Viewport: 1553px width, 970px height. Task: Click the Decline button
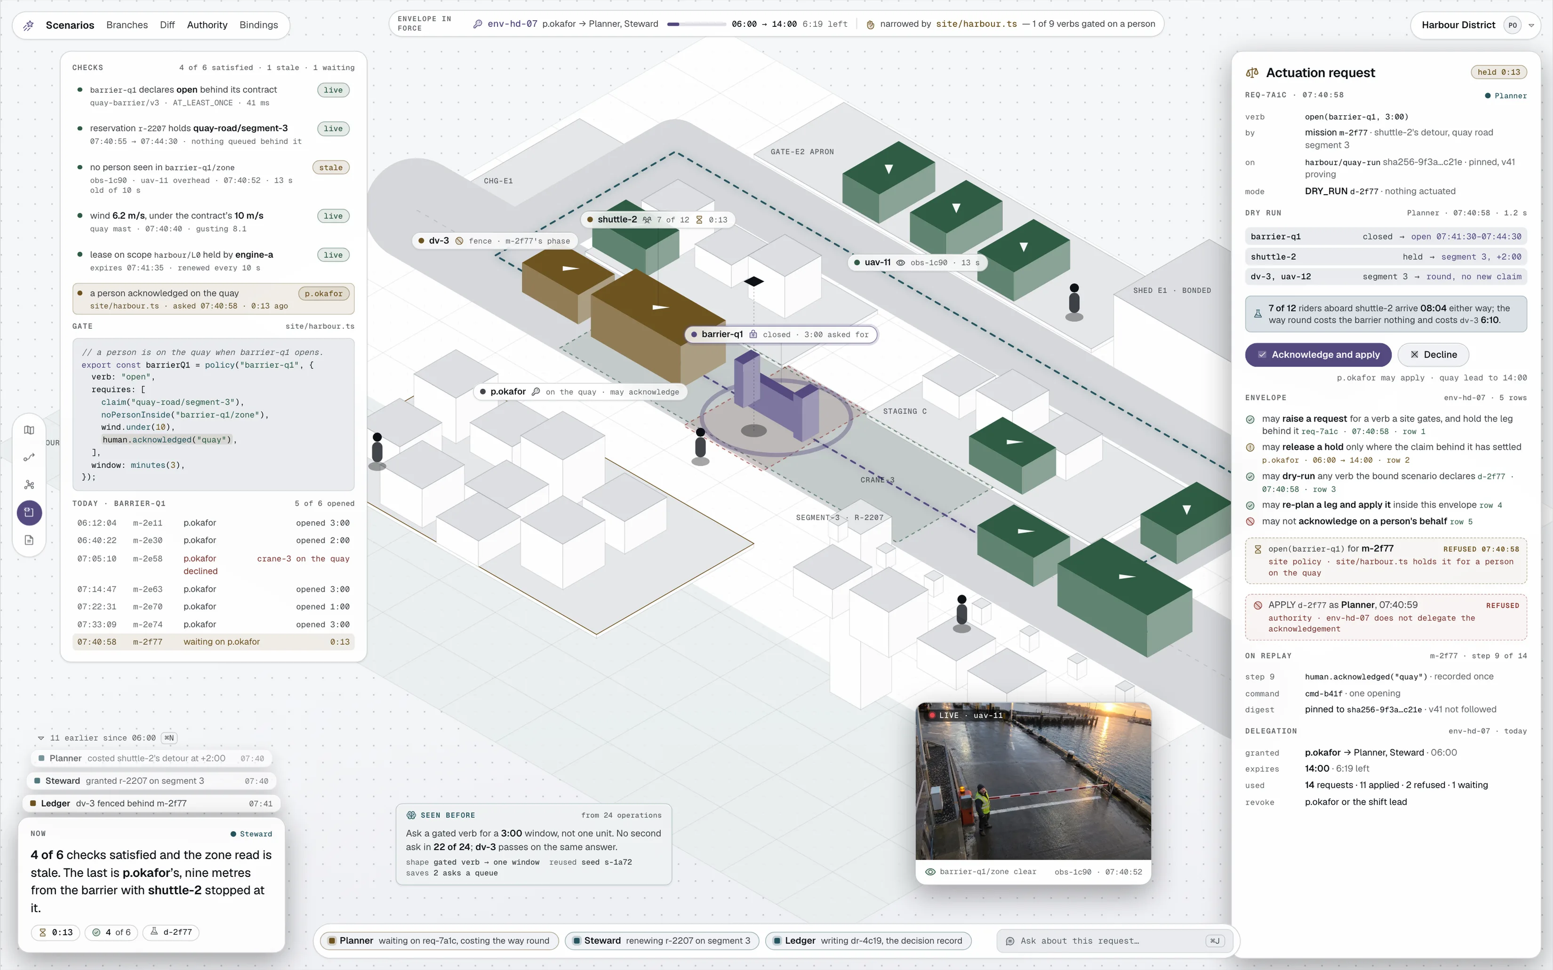pyautogui.click(x=1433, y=355)
